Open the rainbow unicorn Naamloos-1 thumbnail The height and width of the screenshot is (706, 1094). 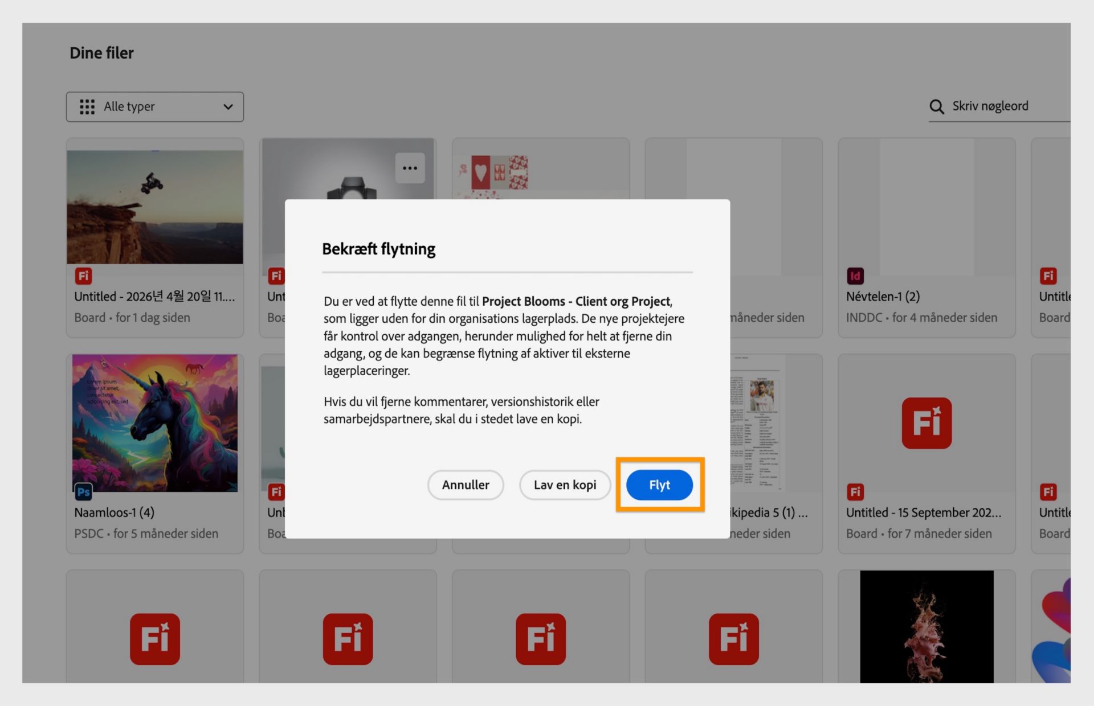[155, 423]
